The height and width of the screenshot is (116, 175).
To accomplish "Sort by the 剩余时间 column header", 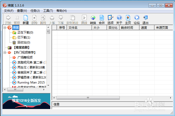I will (129, 27).
